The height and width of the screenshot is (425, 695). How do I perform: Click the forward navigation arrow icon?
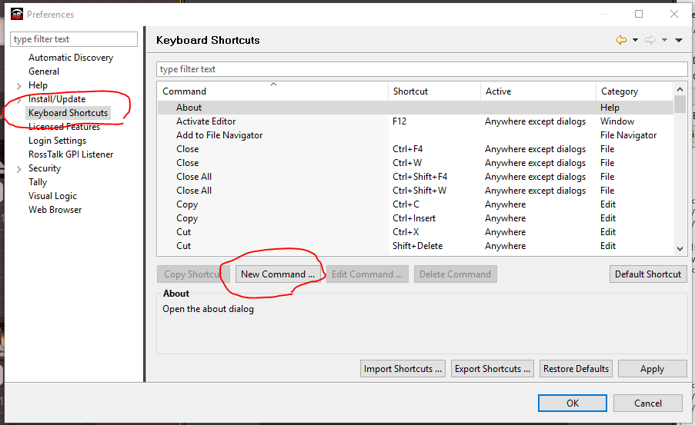[x=650, y=40]
